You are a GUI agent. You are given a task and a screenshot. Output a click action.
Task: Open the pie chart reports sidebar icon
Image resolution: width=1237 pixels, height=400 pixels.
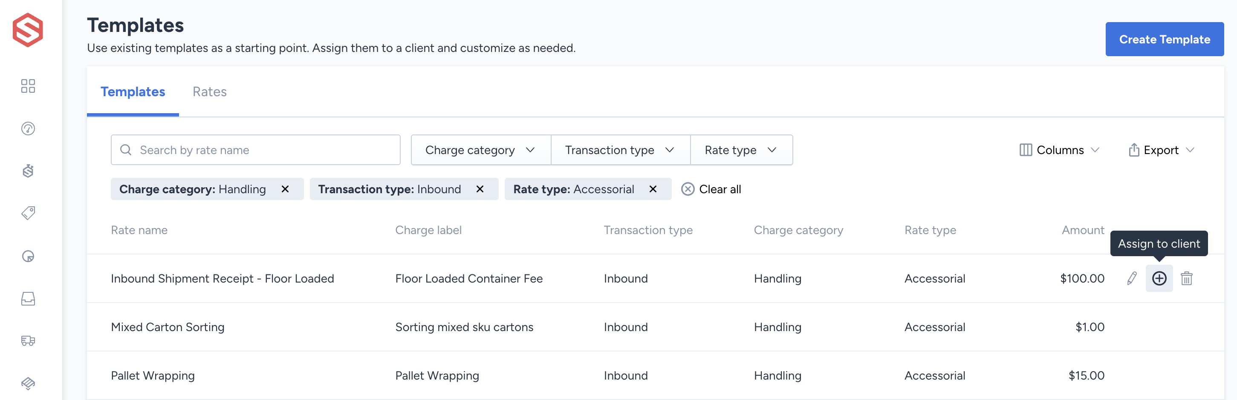click(28, 256)
